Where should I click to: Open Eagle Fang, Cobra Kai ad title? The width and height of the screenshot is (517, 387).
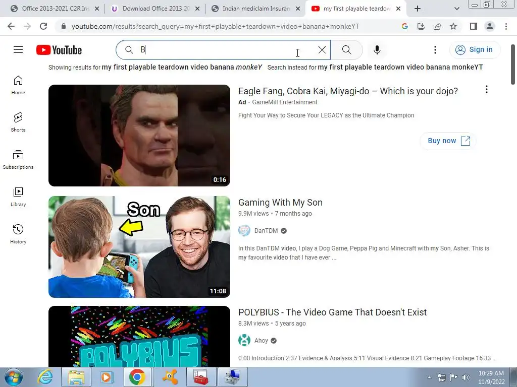pyautogui.click(x=348, y=91)
